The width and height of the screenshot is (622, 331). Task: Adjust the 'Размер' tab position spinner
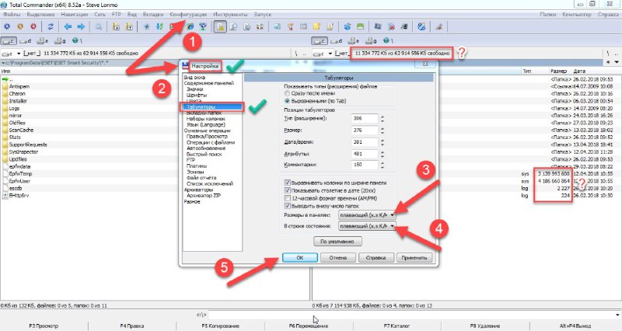tap(383, 131)
